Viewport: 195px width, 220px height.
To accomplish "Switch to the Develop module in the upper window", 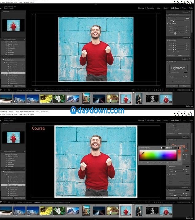I will (150, 8).
